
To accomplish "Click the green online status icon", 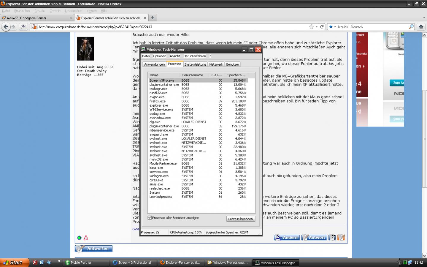I will [x=79, y=238].
